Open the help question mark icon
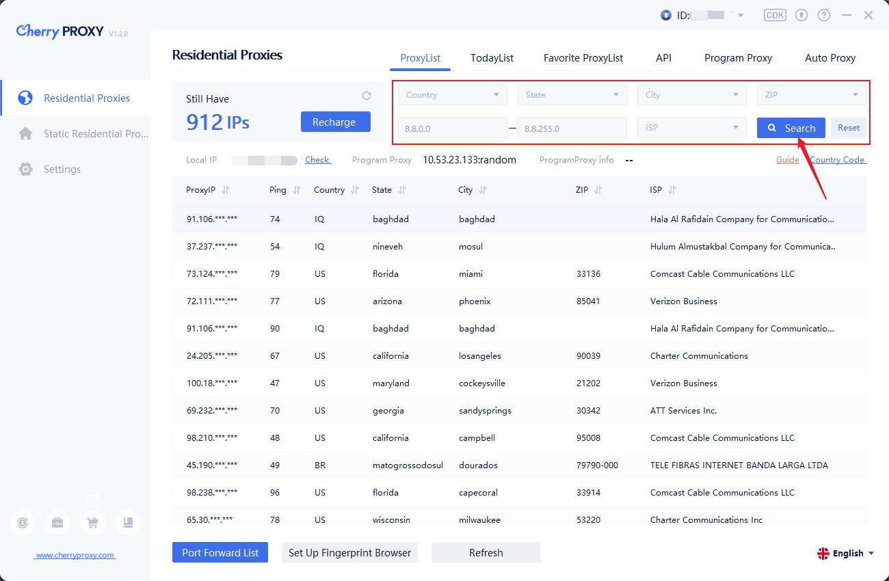Image resolution: width=889 pixels, height=581 pixels. pos(824,15)
